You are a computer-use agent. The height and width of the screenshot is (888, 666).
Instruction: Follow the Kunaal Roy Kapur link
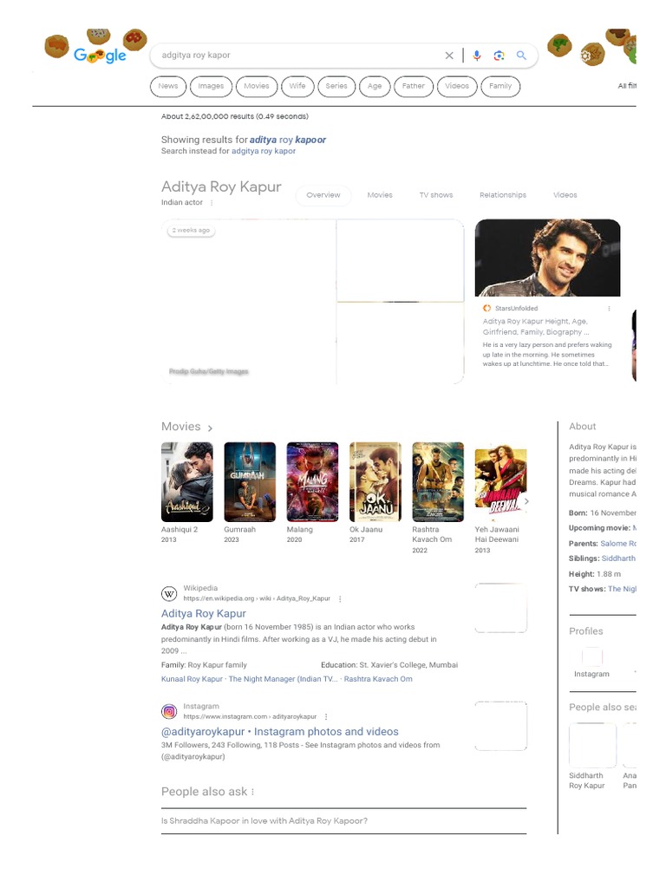(192, 679)
